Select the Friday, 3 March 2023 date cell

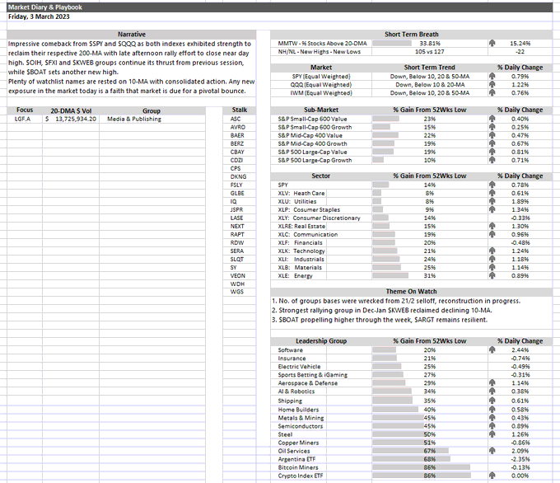point(39,16)
